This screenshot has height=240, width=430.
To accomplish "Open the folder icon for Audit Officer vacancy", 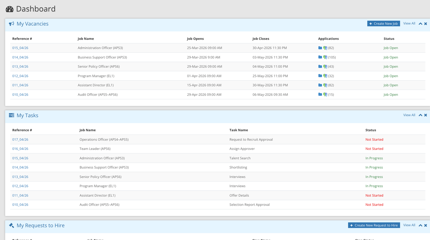I will (320, 94).
